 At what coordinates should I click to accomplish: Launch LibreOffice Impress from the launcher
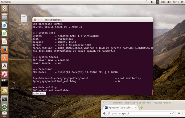click(5, 42)
